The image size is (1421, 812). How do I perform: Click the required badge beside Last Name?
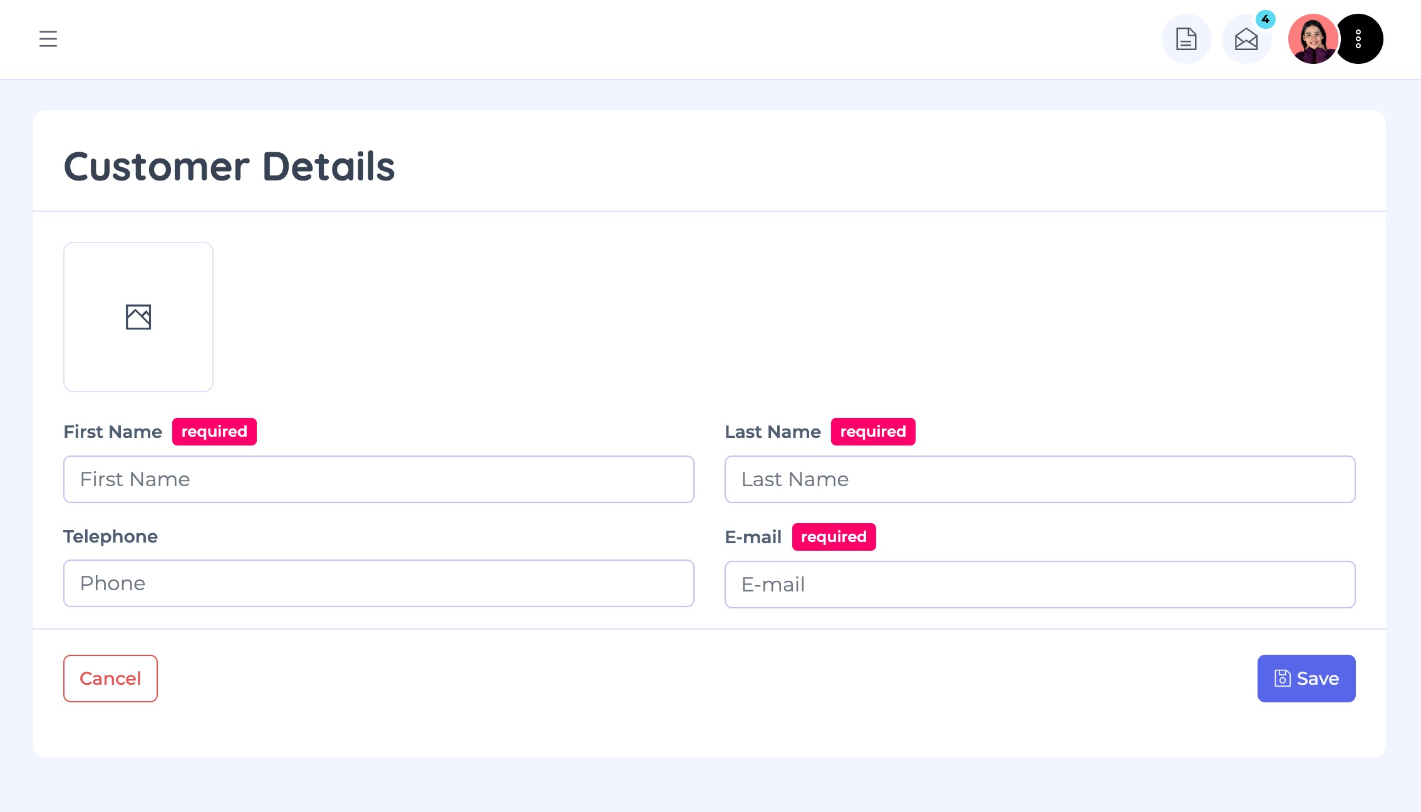[x=873, y=432]
